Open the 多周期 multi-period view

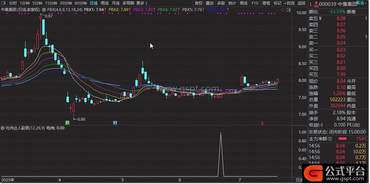pos(128,3)
